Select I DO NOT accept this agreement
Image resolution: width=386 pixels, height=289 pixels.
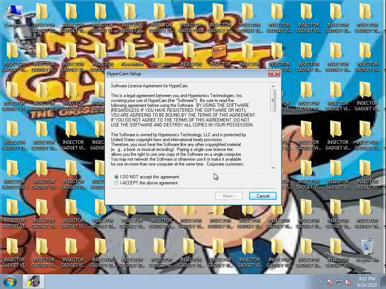click(x=147, y=177)
